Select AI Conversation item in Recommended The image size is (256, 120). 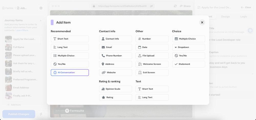click(x=70, y=73)
